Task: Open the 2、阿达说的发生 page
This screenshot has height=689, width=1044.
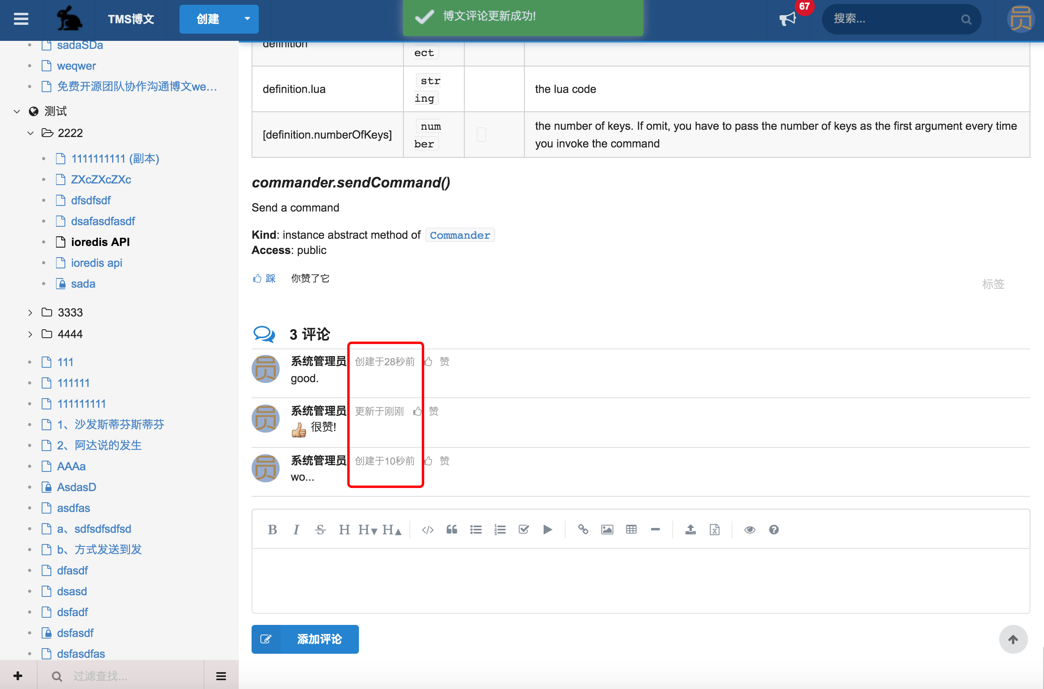Action: (99, 445)
